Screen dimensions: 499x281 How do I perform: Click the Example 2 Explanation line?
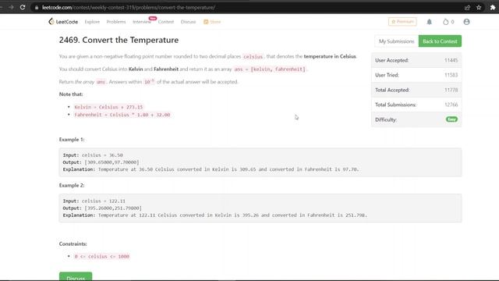pyautogui.click(x=215, y=215)
